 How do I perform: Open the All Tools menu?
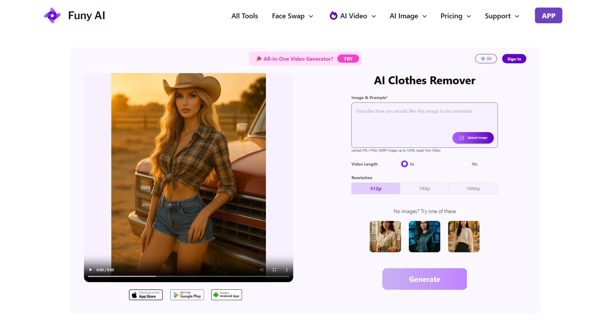(244, 16)
